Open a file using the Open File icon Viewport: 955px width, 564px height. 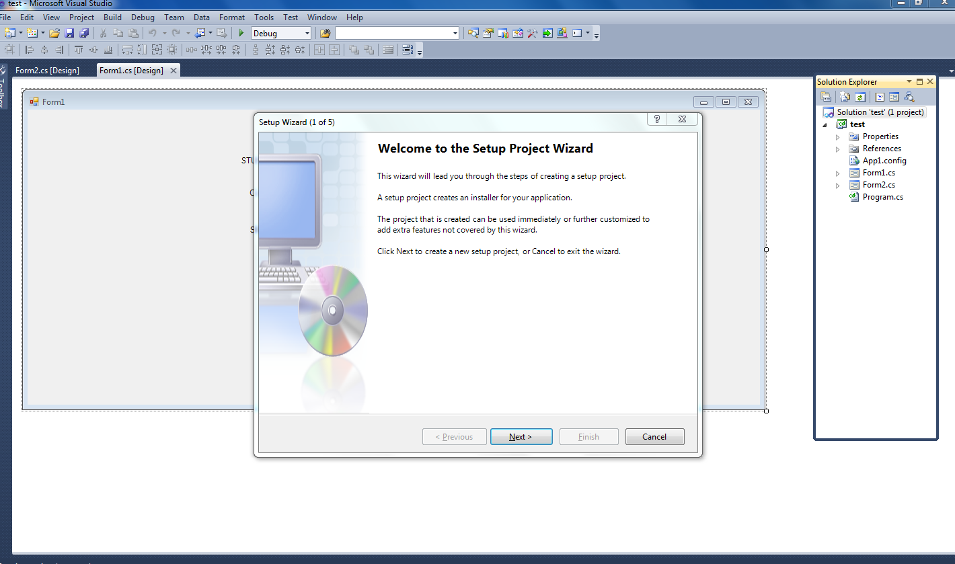(54, 32)
